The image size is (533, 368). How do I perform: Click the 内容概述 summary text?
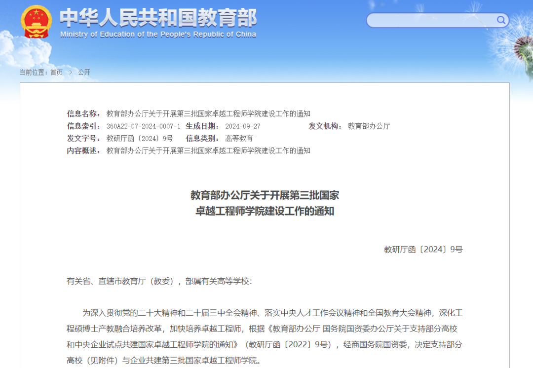click(208, 150)
